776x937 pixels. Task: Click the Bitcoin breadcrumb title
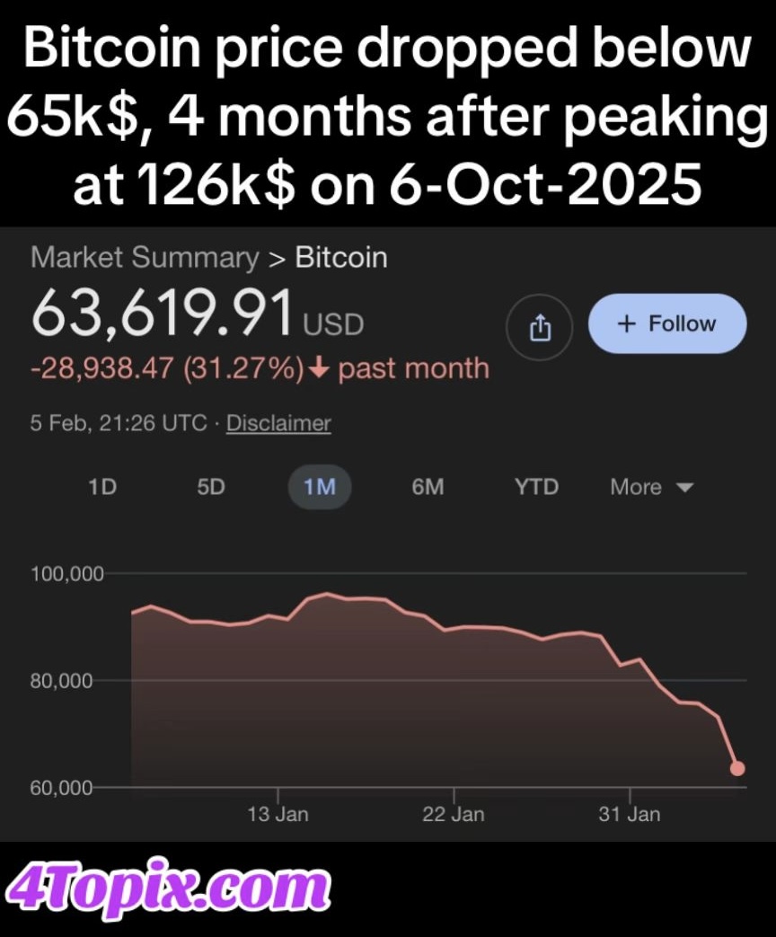point(341,258)
